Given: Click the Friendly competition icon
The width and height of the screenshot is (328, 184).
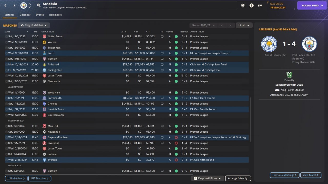Looking at the screenshot, I should (289, 75).
